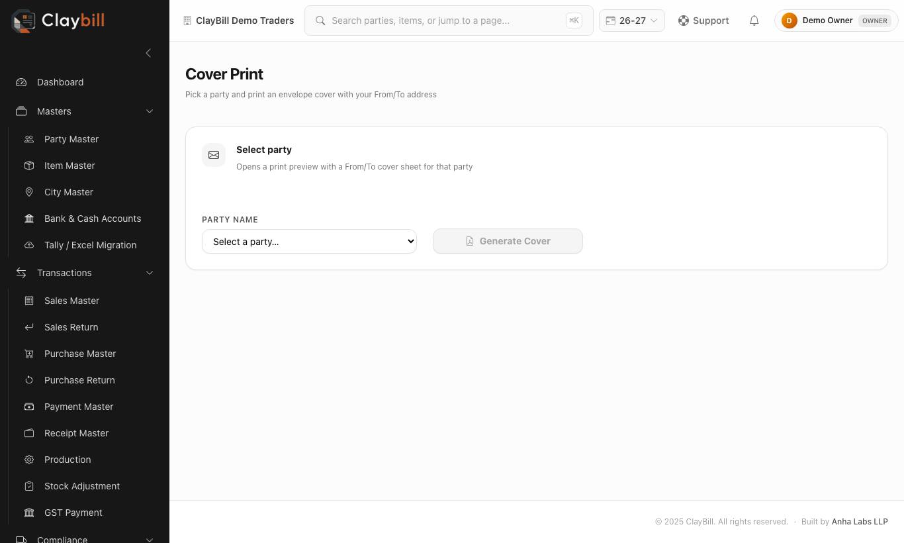Click the Production gear icon

coord(29,460)
